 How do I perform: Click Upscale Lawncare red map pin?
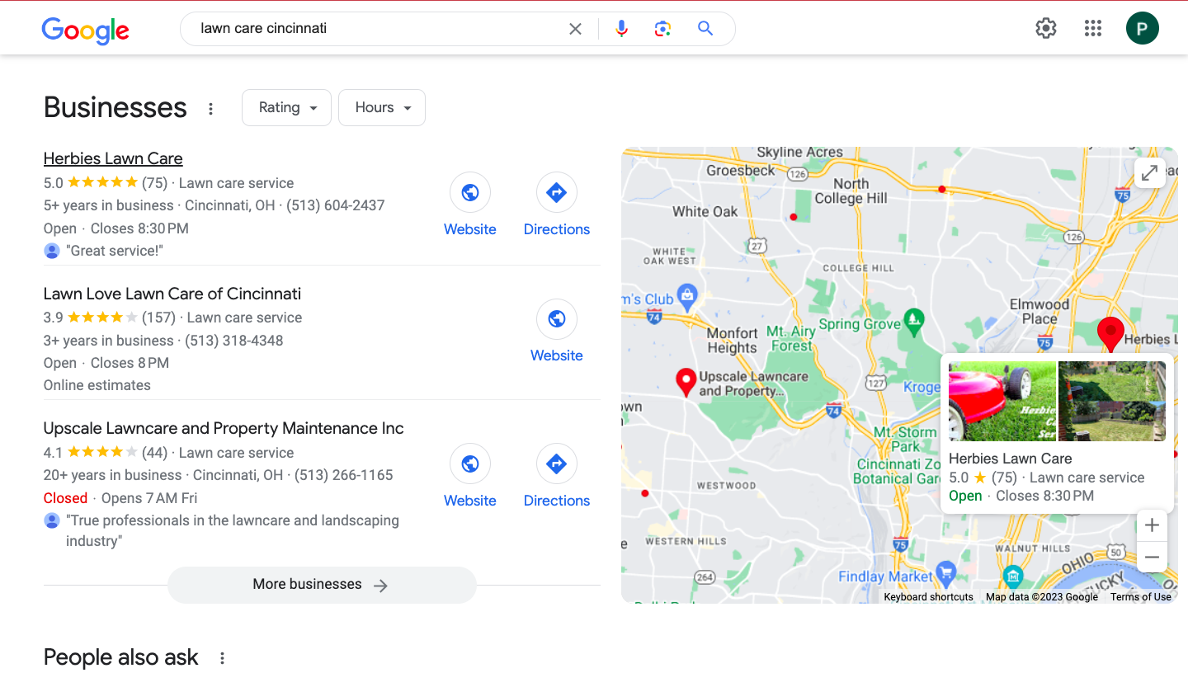coord(686,383)
